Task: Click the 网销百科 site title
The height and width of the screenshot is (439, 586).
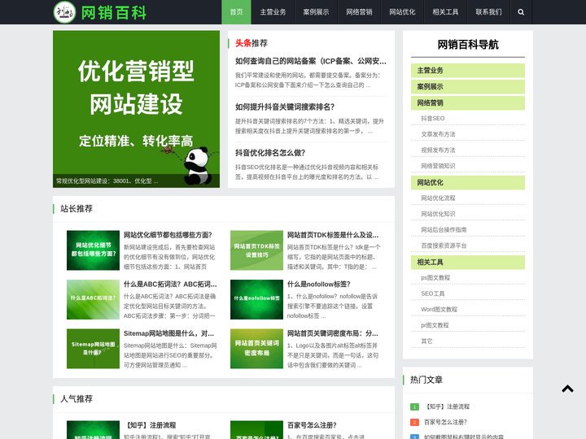Action: pos(114,13)
